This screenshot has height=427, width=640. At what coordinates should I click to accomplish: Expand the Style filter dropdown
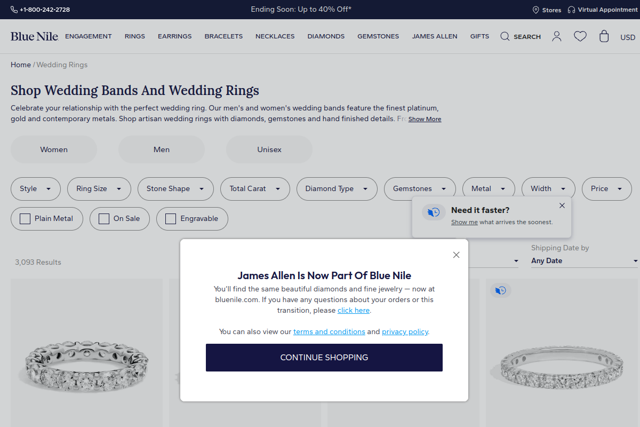pyautogui.click(x=36, y=189)
